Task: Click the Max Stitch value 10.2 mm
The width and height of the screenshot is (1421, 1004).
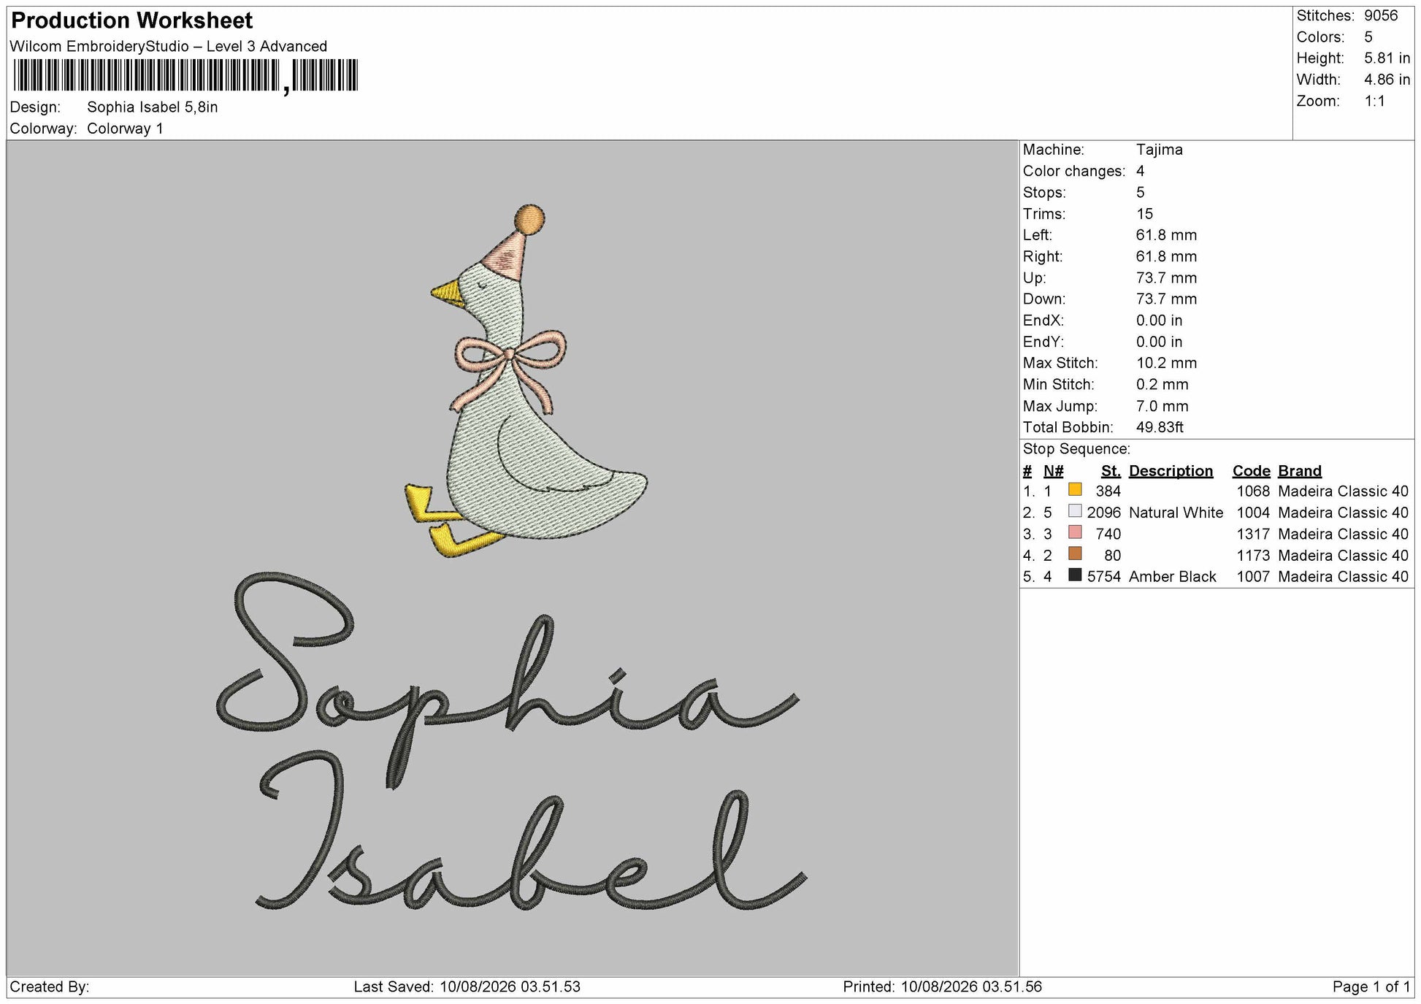Action: click(x=1167, y=363)
